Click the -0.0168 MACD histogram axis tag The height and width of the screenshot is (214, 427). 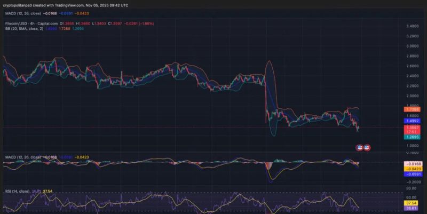[x=413, y=164]
